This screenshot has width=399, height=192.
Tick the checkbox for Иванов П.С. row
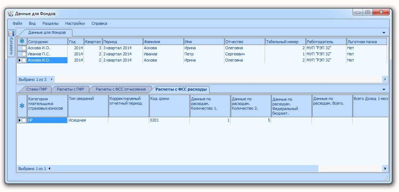click(24, 54)
